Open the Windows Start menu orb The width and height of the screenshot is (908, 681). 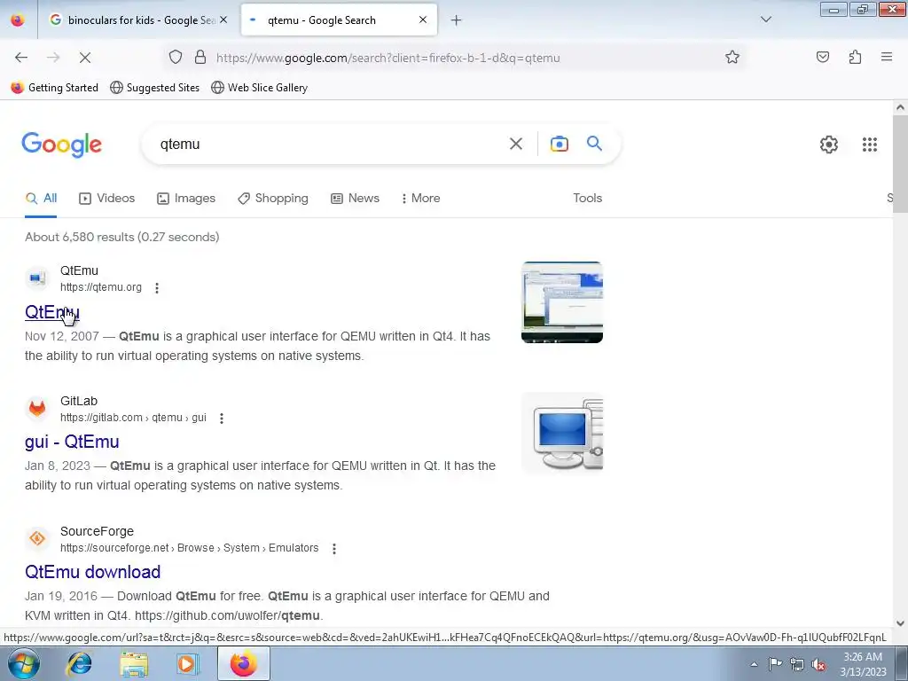(24, 663)
